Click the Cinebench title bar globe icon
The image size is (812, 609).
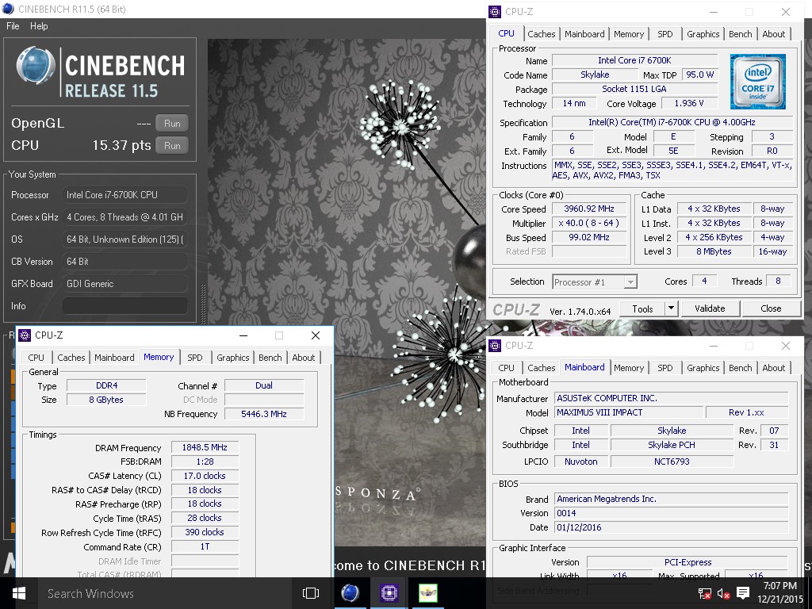click(8, 9)
